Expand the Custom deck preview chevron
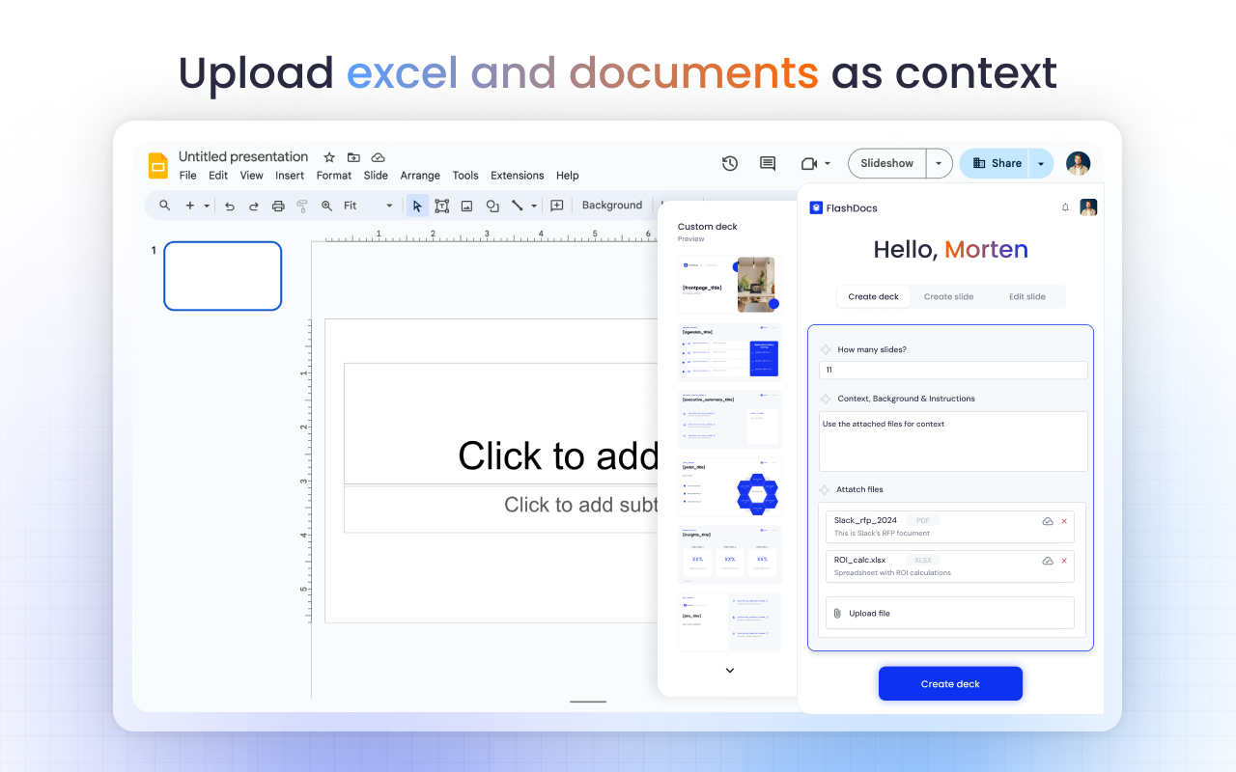The image size is (1236, 772). 729,670
